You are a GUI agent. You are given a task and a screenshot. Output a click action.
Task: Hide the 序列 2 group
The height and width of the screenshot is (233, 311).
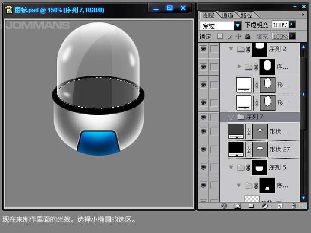[x=203, y=49]
